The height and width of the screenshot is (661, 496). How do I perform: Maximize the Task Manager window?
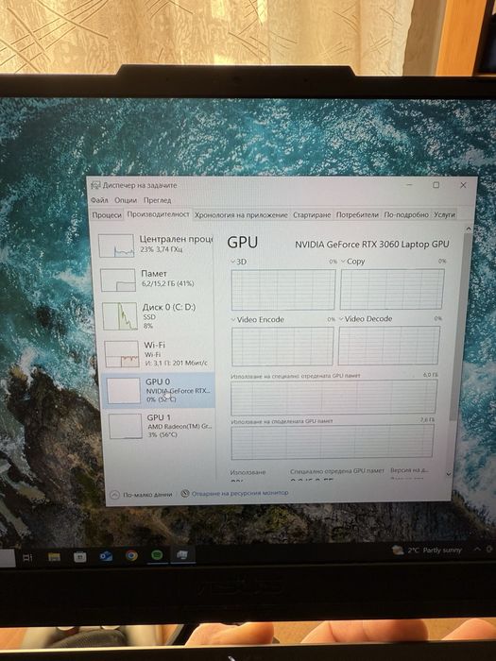coord(436,185)
